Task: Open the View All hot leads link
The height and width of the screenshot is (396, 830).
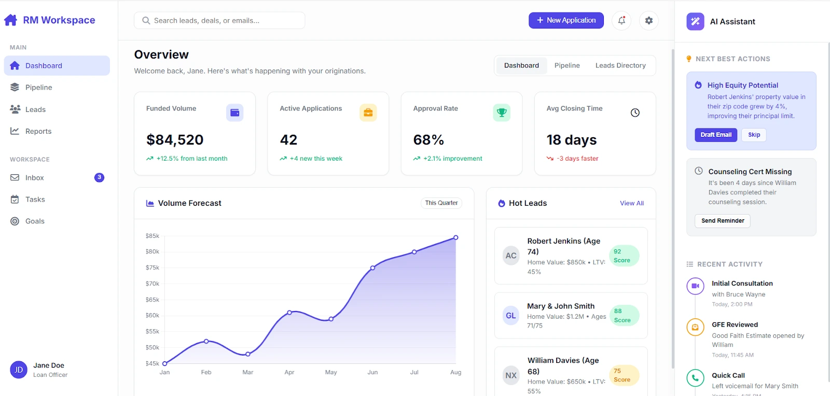Action: pos(631,203)
